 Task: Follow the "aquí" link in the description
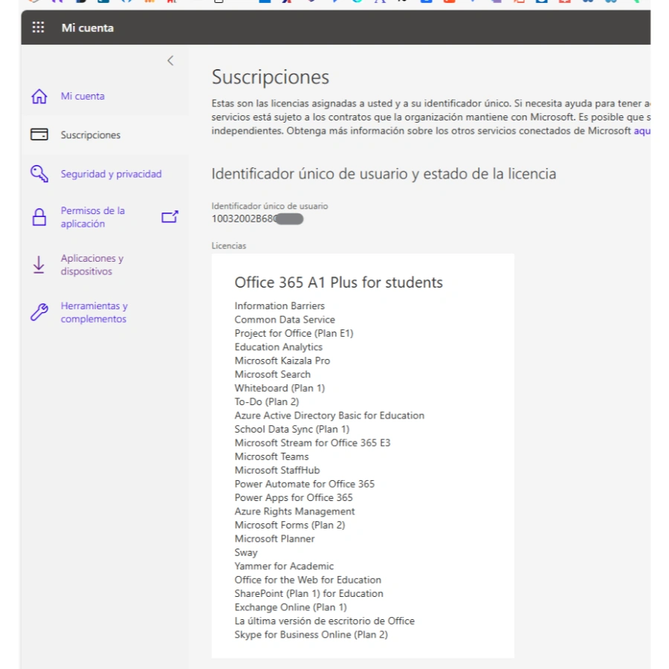(641, 131)
